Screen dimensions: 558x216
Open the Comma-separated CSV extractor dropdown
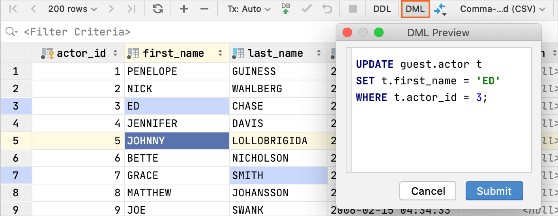click(502, 9)
